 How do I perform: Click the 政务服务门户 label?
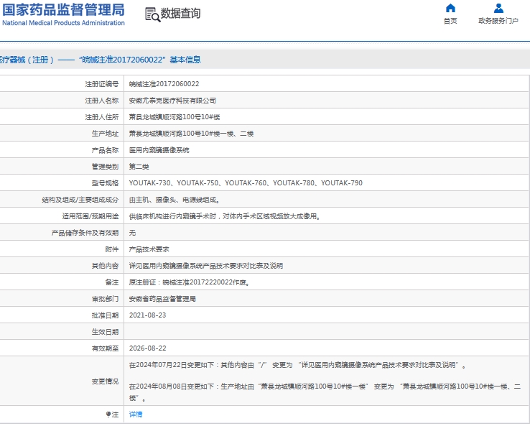498,21
